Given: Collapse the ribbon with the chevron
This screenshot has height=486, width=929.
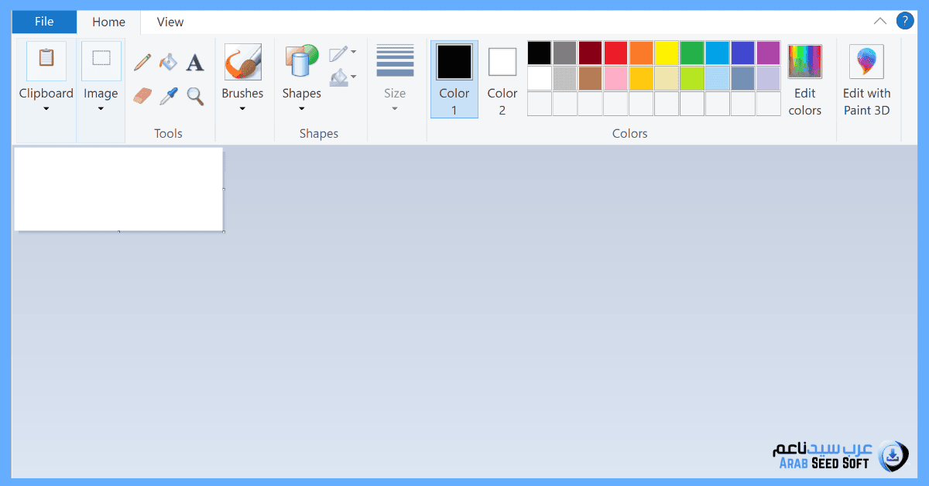Looking at the screenshot, I should [880, 22].
